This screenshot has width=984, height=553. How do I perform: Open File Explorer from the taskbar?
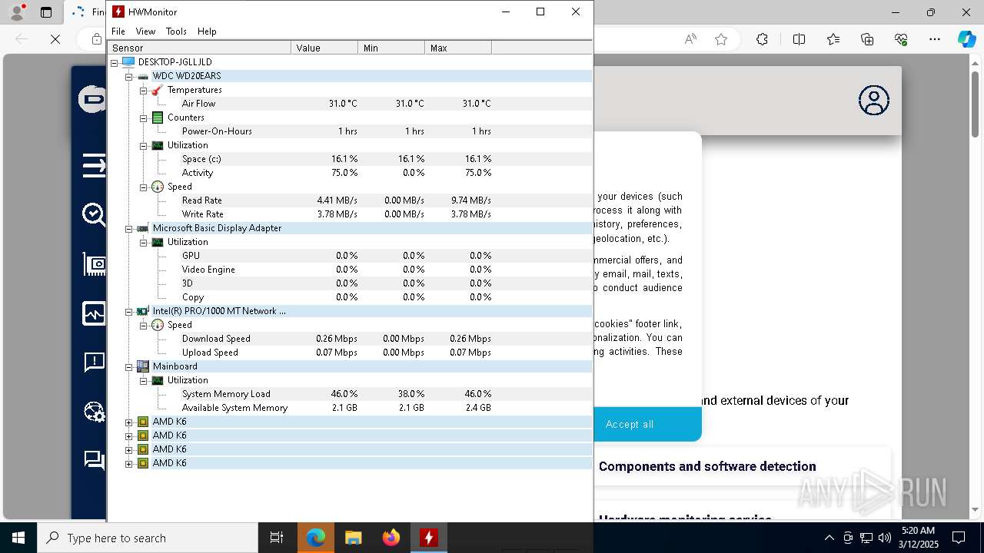353,538
